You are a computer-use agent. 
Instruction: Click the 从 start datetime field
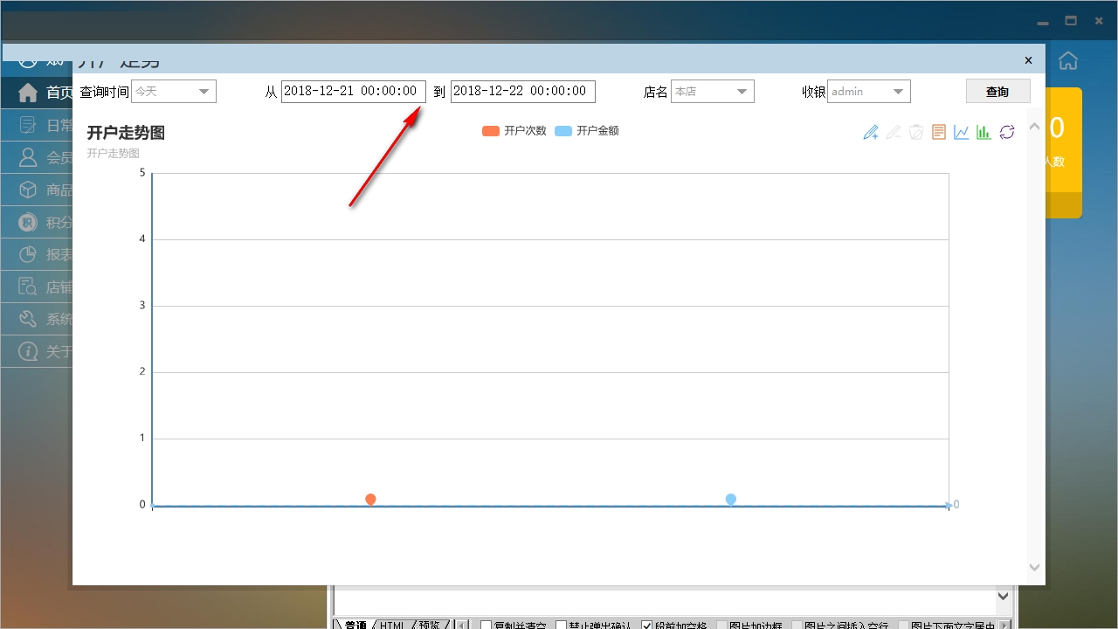click(354, 91)
